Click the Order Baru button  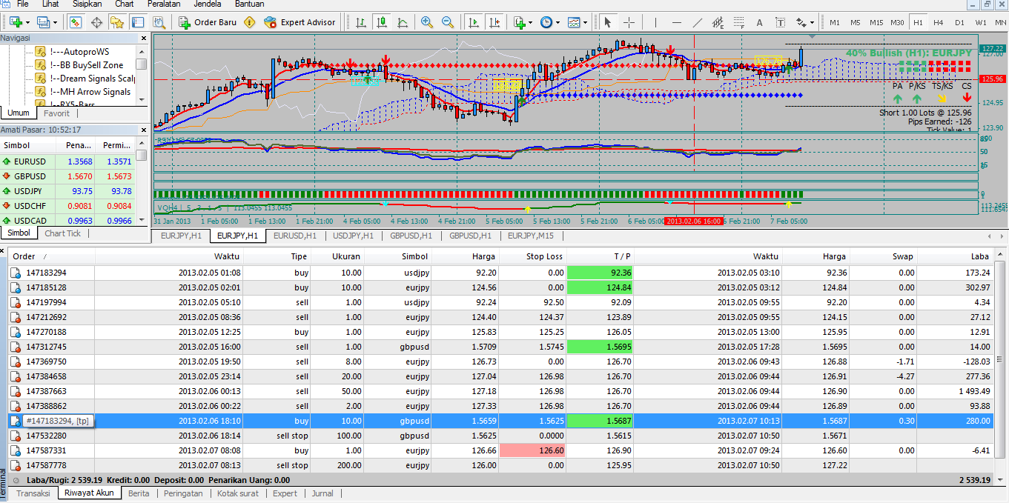[x=208, y=22]
